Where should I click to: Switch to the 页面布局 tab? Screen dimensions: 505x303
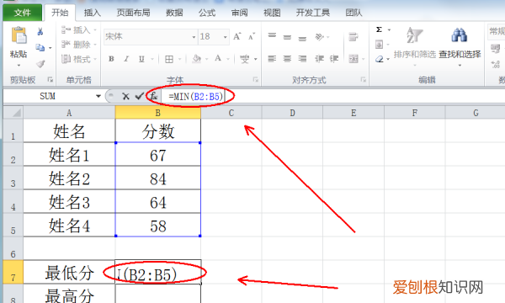(133, 13)
